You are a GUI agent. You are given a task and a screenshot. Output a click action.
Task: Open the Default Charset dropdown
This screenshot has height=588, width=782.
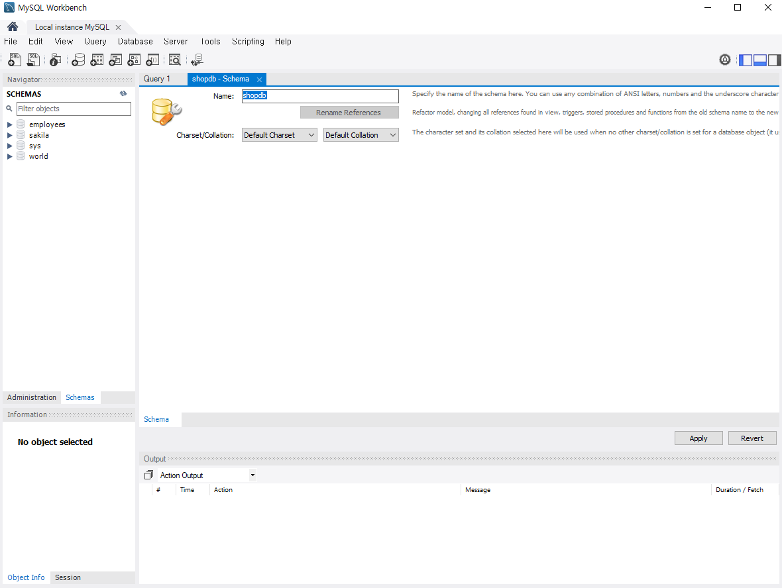coord(279,135)
